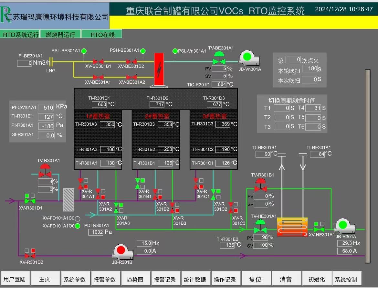Open the 趋势图 trend chart page

[135, 279]
